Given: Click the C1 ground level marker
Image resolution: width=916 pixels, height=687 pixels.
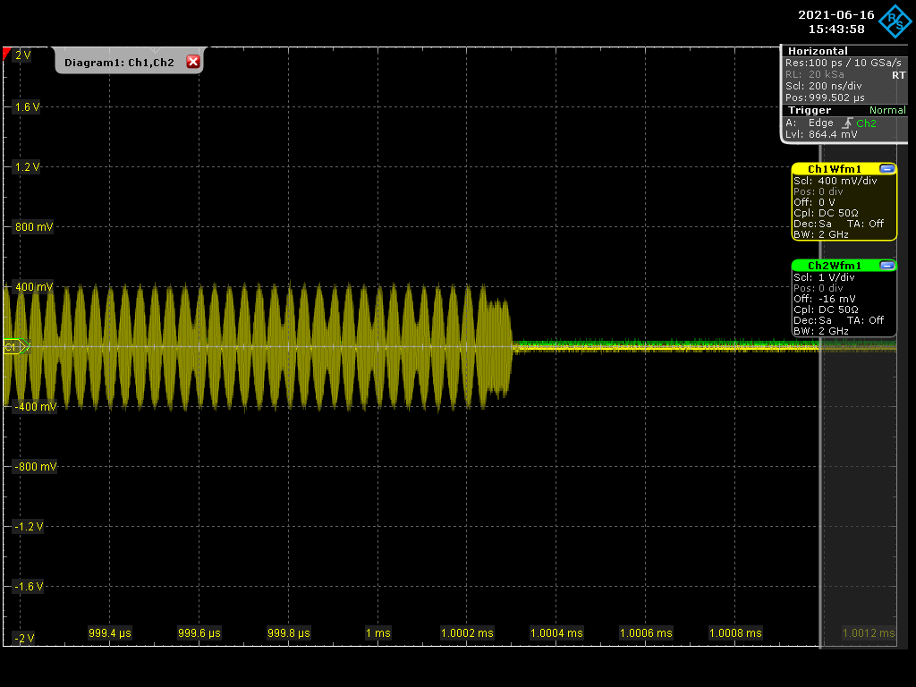Looking at the screenshot, I should (13, 346).
